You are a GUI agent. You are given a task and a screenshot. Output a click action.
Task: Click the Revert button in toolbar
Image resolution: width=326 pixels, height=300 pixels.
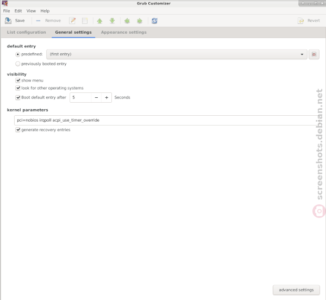coord(309,21)
